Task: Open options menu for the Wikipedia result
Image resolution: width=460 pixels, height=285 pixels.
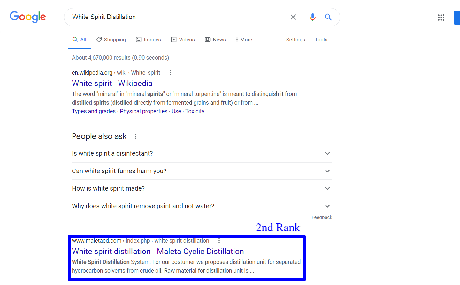Action: point(170,73)
